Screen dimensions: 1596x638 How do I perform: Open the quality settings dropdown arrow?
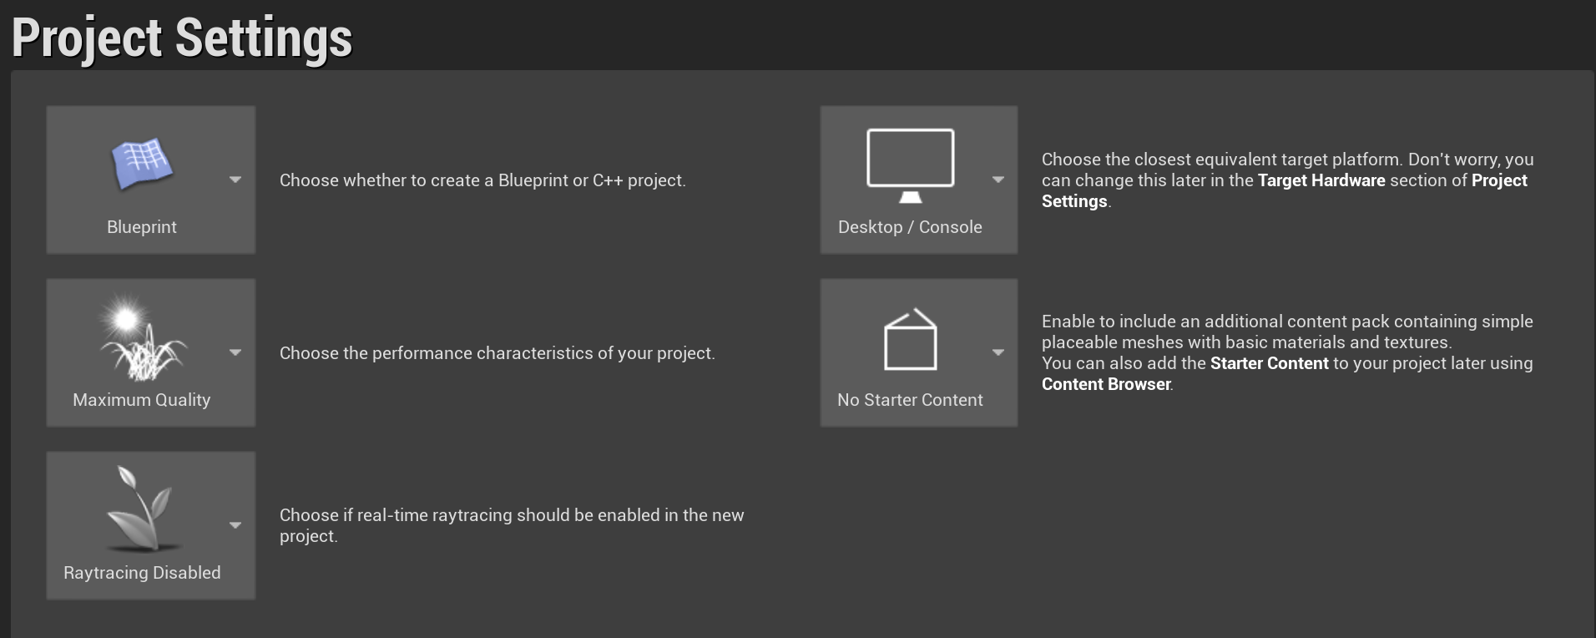click(x=235, y=352)
